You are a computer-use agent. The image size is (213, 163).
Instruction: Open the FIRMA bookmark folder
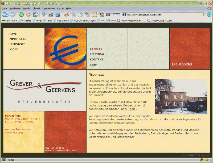[111, 21]
